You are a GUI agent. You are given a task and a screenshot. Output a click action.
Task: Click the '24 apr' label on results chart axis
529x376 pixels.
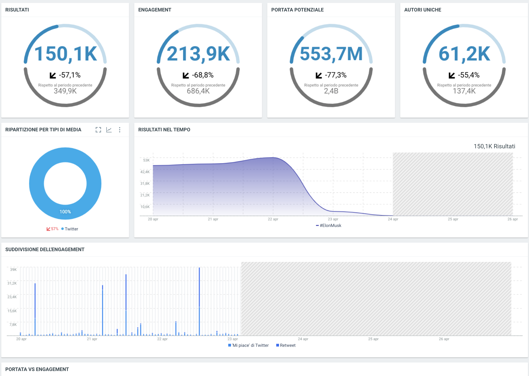point(393,219)
